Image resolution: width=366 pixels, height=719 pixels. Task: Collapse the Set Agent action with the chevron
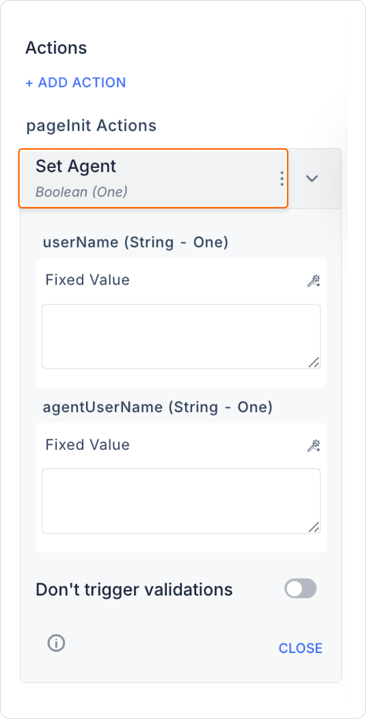pos(312,178)
